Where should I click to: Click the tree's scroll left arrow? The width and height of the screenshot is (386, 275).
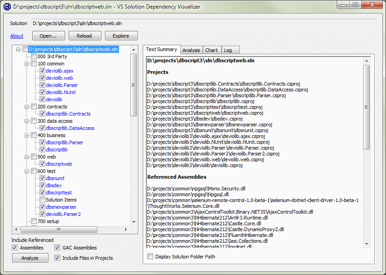tap(16, 229)
